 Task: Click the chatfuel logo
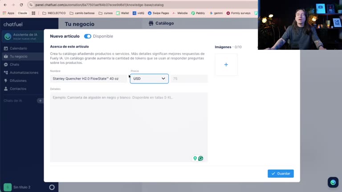pos(13,24)
